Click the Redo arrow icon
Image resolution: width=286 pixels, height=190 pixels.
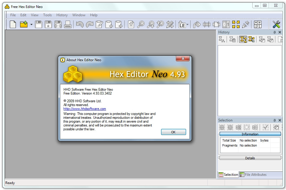pos(89,25)
